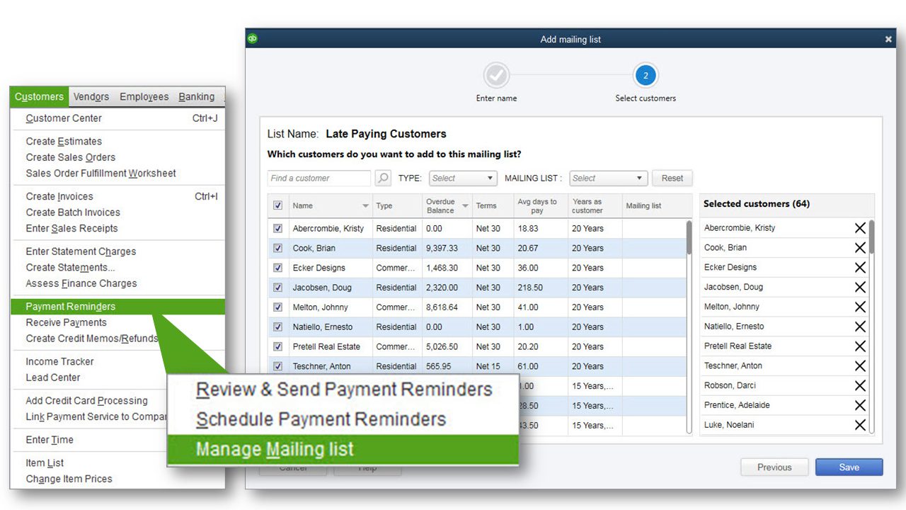Click the Reset filter button

coord(672,178)
